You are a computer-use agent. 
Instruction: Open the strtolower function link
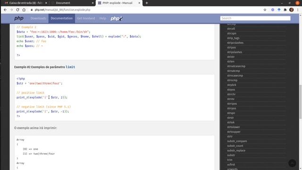click(234, 127)
